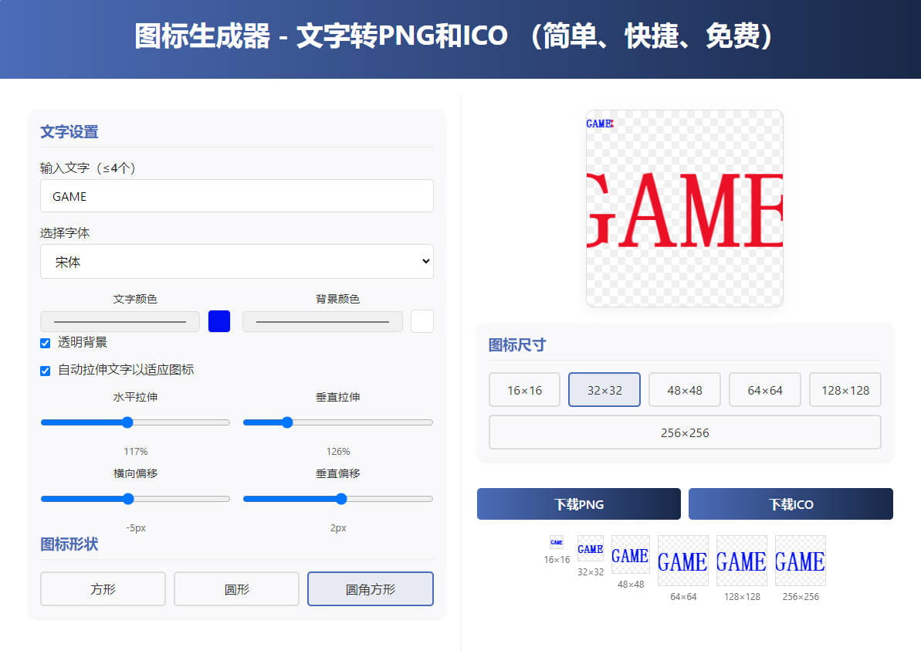Click the large GAME icon preview
This screenshot has height=651, width=921.
pos(684,209)
